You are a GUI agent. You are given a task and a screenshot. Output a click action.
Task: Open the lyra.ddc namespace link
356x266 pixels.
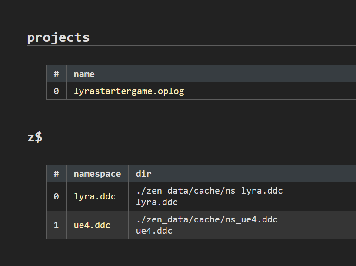pyautogui.click(x=94, y=196)
